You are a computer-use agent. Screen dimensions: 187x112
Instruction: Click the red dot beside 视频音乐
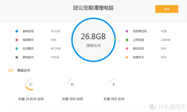(17, 40)
